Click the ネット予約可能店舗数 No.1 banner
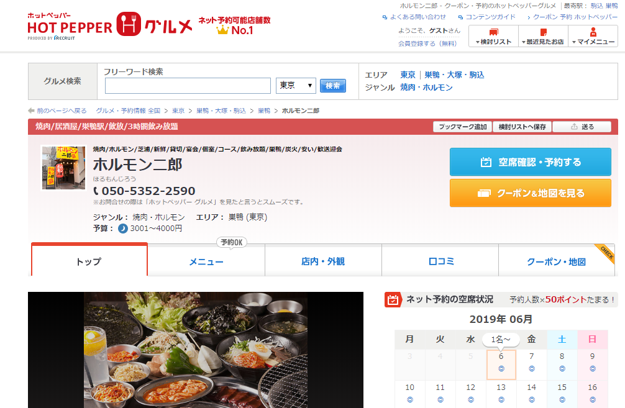Screen dimensions: 625x408 234,26
